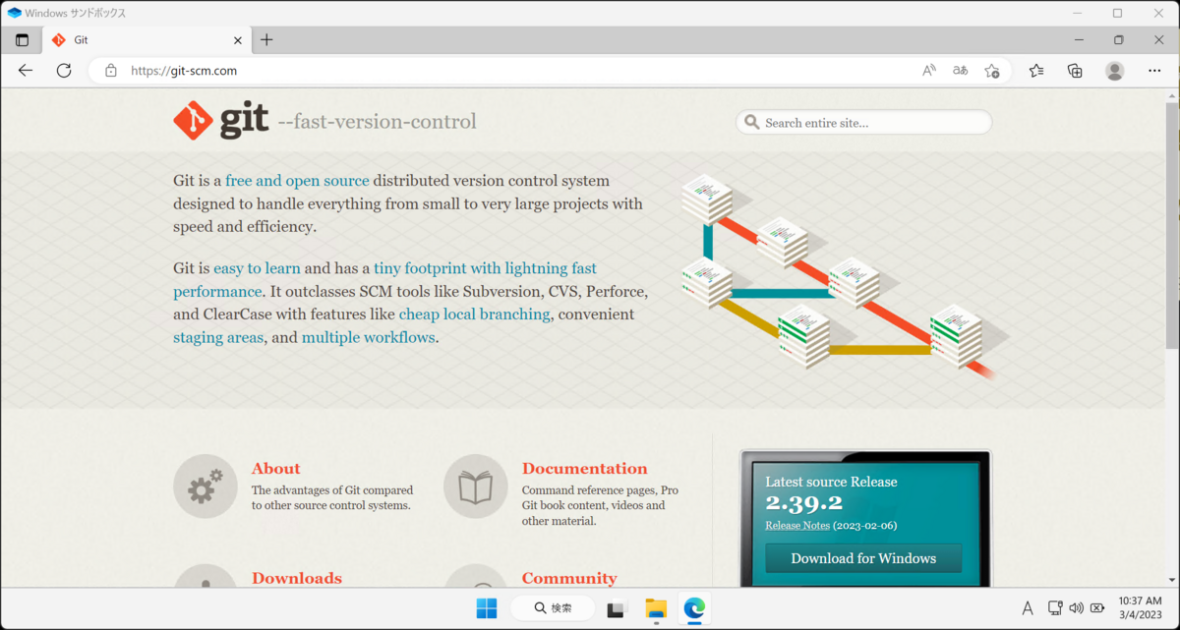Click the browser profile avatar
1180x630 pixels.
(1114, 71)
